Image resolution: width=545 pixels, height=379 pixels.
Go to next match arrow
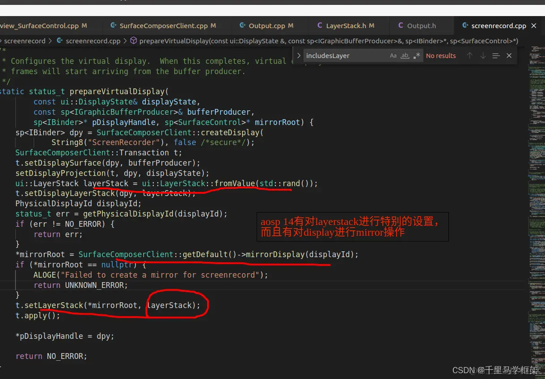[x=483, y=56]
